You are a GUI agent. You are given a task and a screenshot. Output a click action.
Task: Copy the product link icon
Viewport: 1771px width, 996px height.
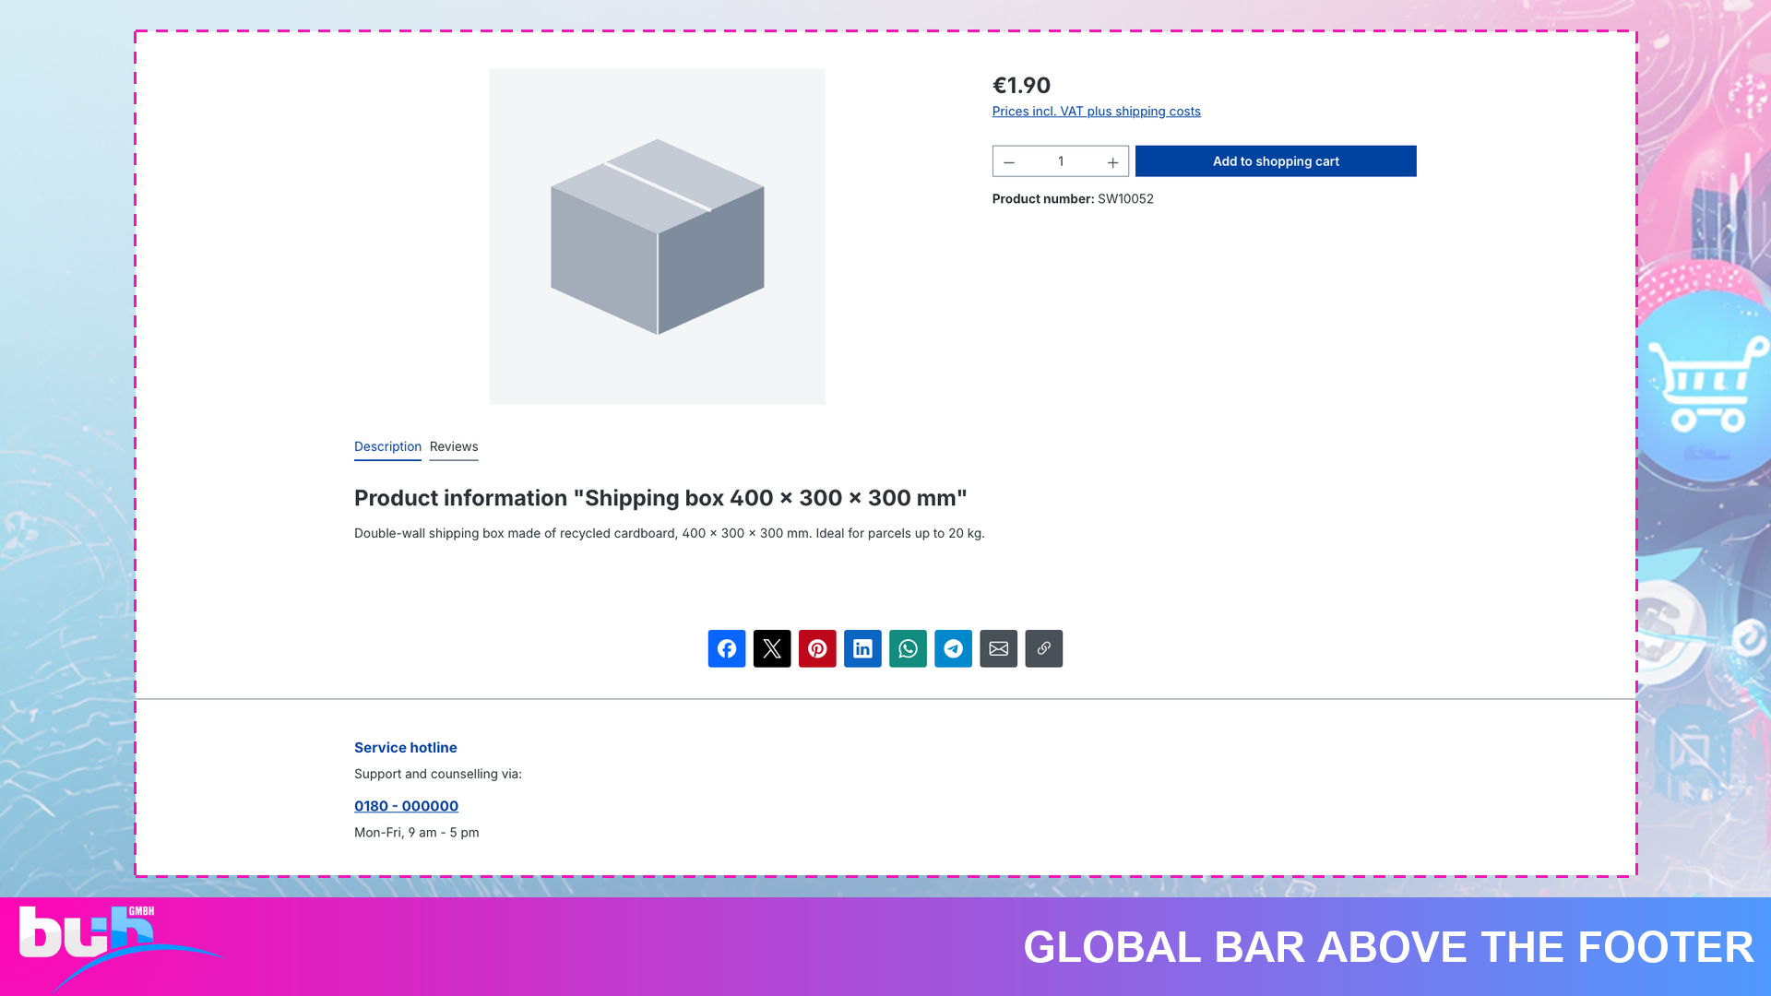[1043, 648]
